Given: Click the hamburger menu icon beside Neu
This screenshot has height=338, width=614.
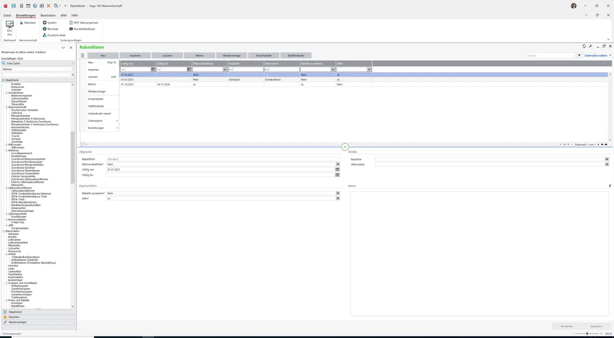Looking at the screenshot, I should coord(82,55).
